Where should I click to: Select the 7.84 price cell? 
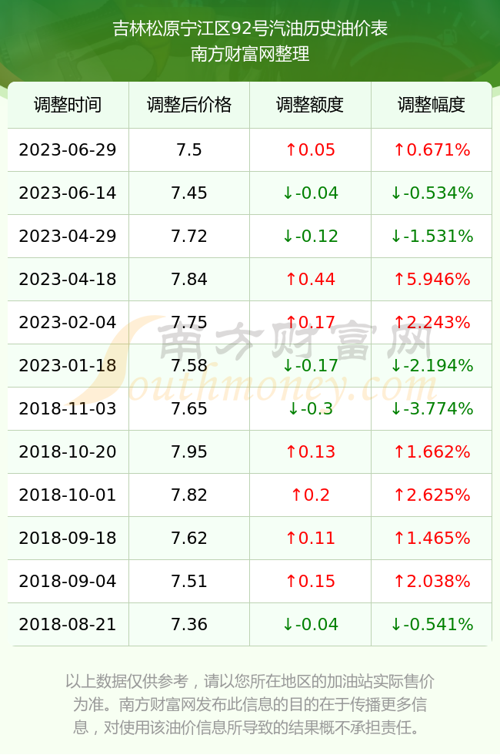(x=189, y=279)
